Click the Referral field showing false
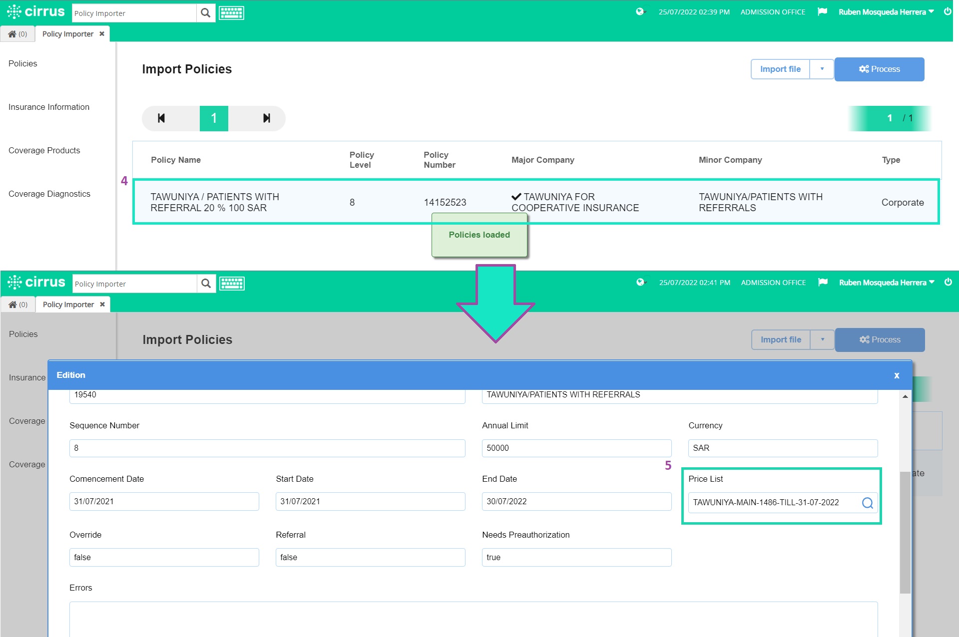This screenshot has height=637, width=959. [370, 557]
